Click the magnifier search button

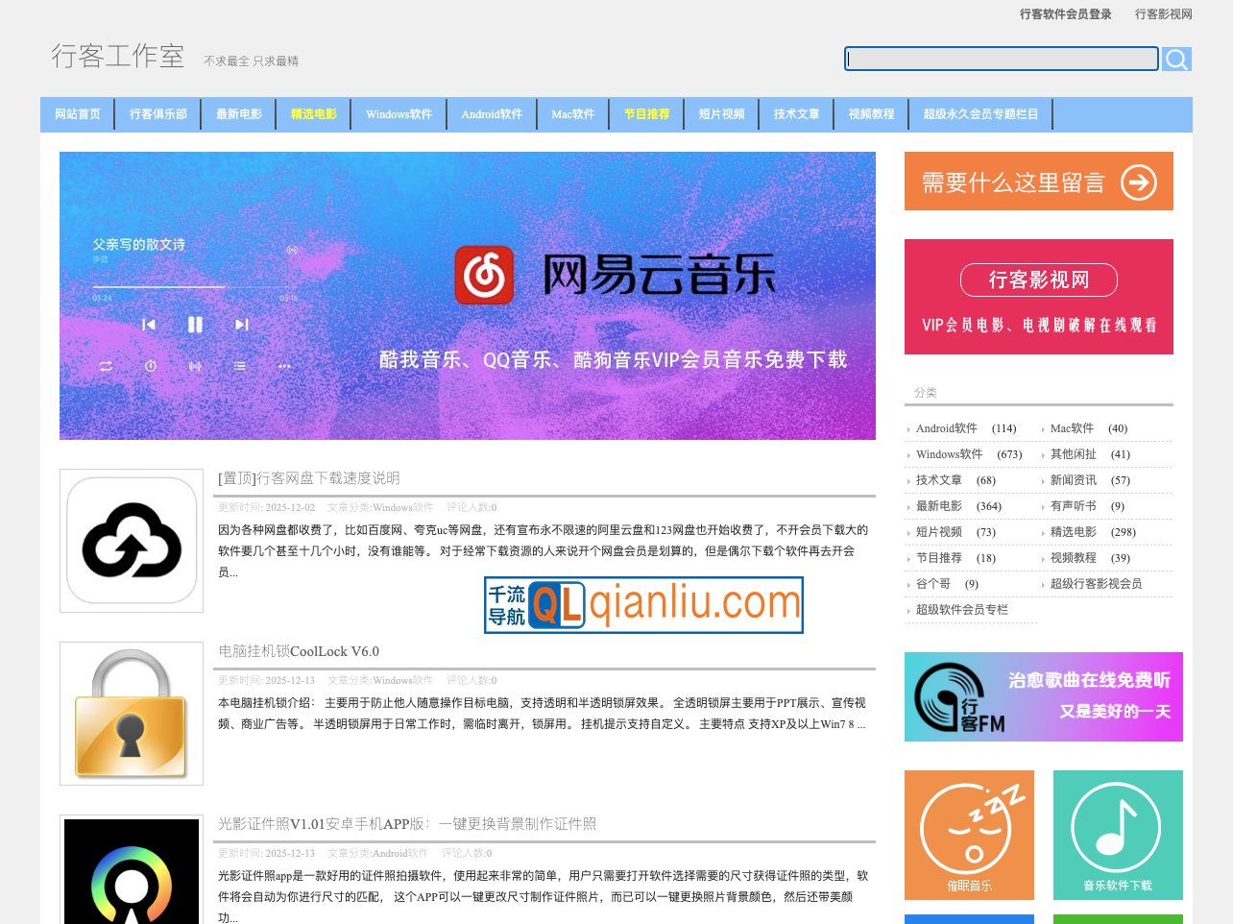(1176, 60)
